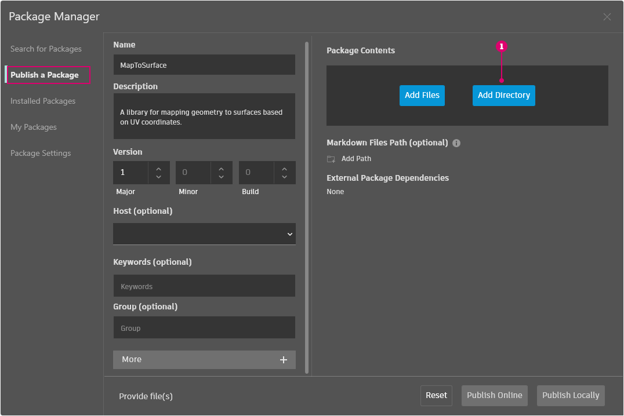Viewport: 624px width, 416px height.
Task: Click Publish Locally button
Action: 571,396
